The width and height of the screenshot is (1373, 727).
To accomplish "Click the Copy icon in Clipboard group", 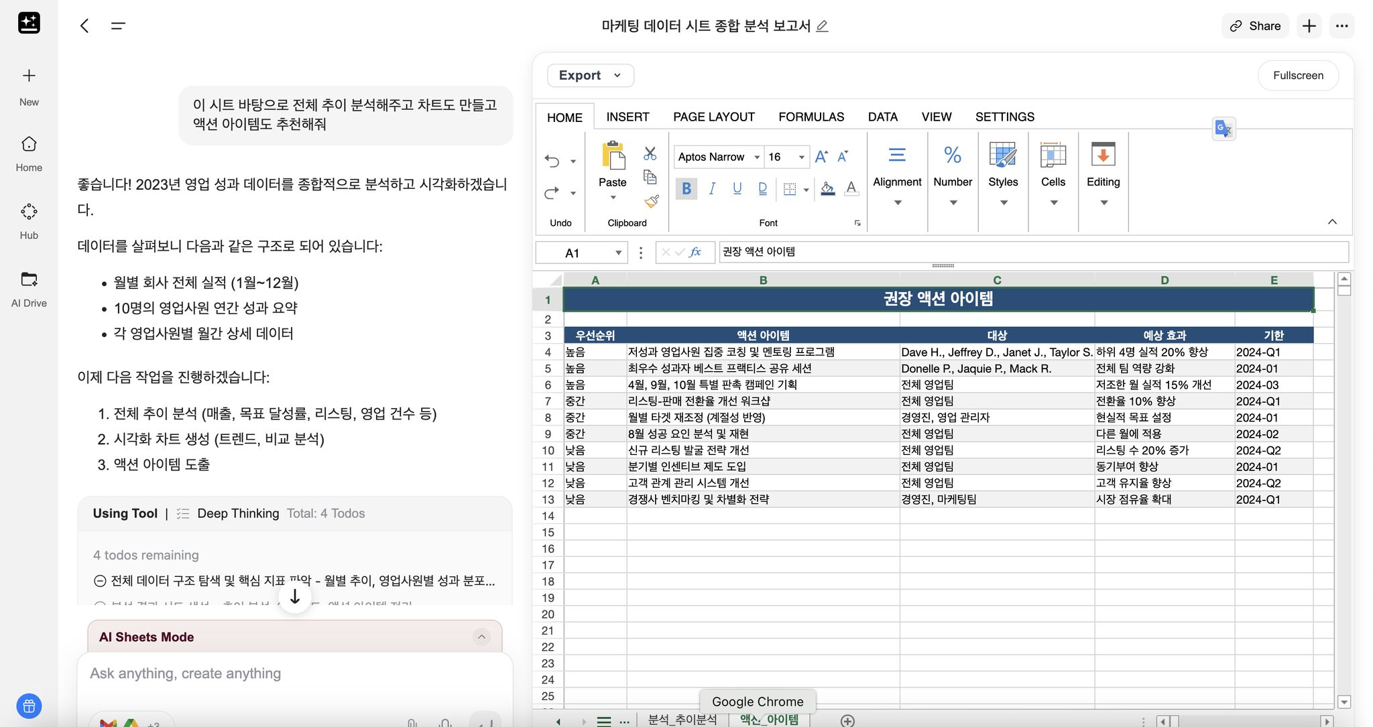I will coord(650,177).
